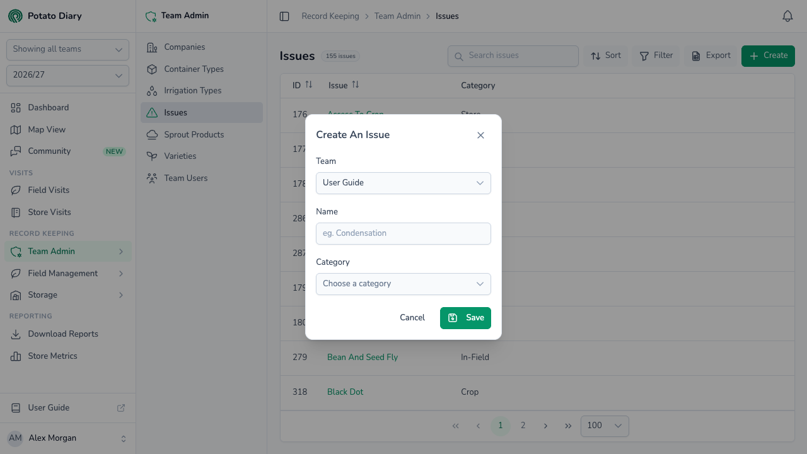Select Varieties in Team Admin menu

tap(202, 156)
